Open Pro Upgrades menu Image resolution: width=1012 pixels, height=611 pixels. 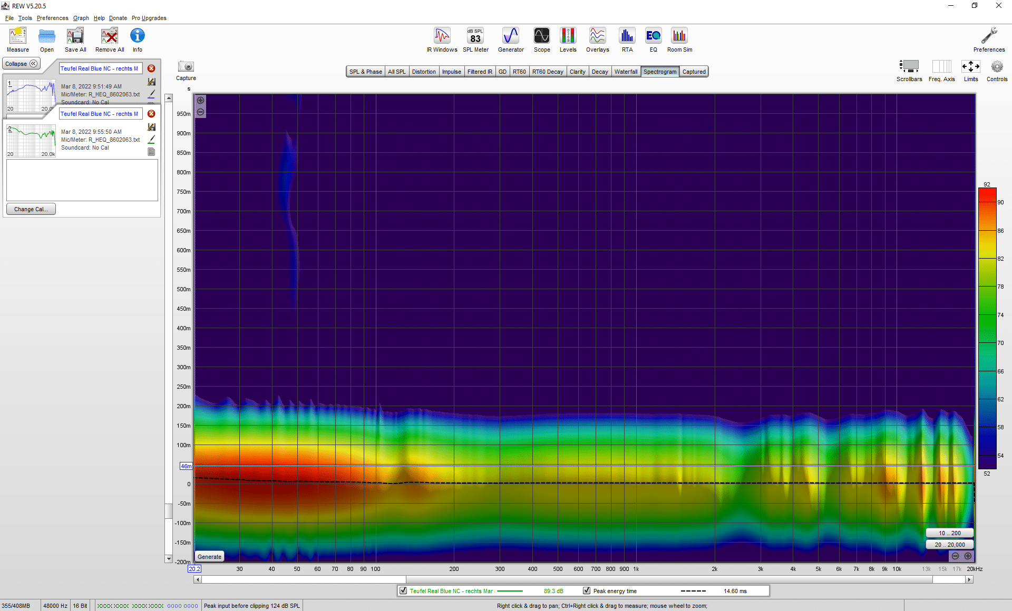click(149, 18)
